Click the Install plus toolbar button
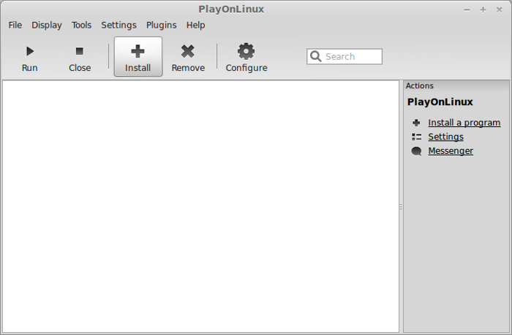This screenshot has width=512, height=335. point(138,57)
